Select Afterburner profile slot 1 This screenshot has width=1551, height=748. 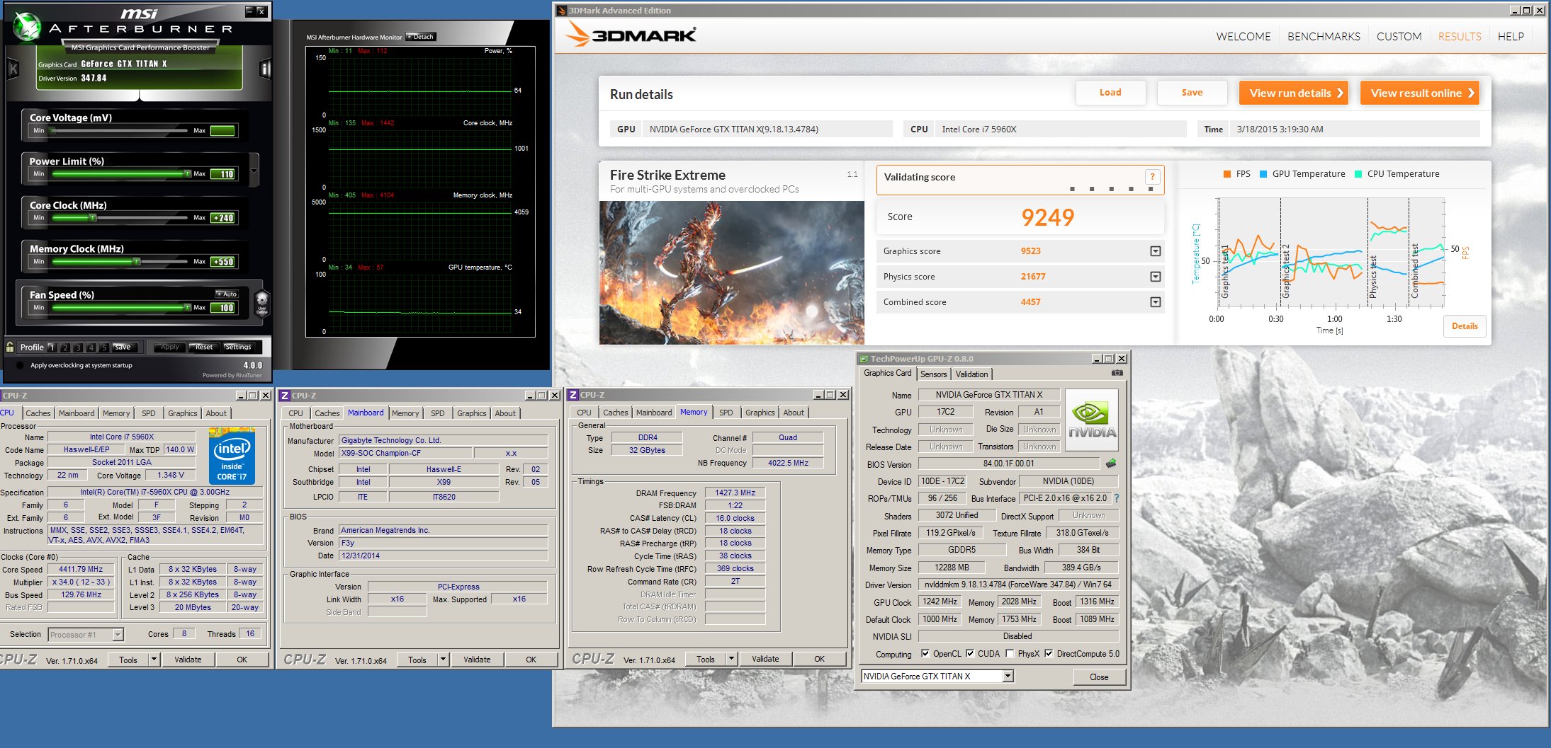point(51,347)
